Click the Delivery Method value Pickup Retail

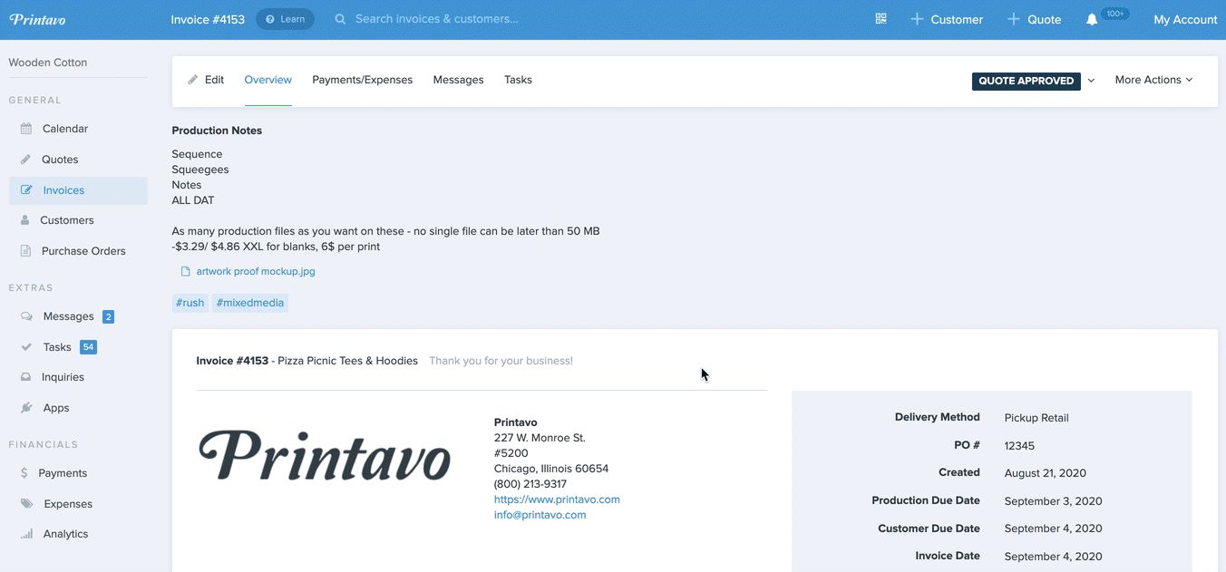(x=1036, y=418)
